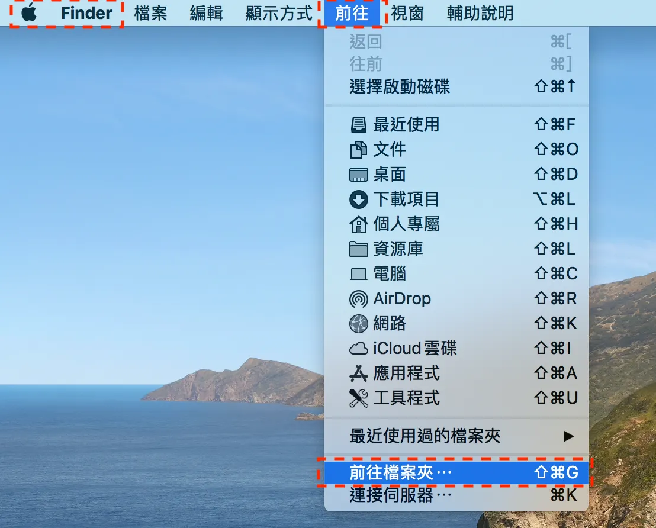Select 桌面 text entry
Viewport: 656px width, 528px height.
[390, 175]
